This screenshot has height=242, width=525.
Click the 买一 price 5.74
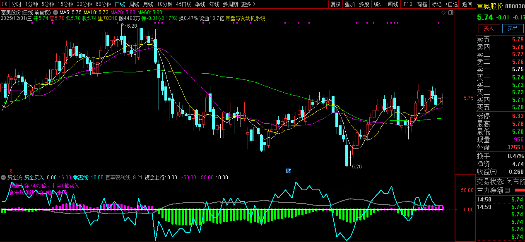pos(518,77)
